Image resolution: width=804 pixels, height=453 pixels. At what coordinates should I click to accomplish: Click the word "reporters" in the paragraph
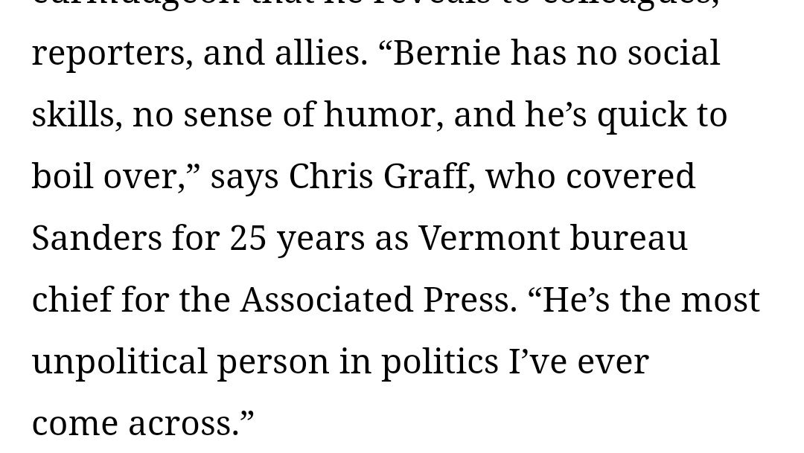(108, 55)
